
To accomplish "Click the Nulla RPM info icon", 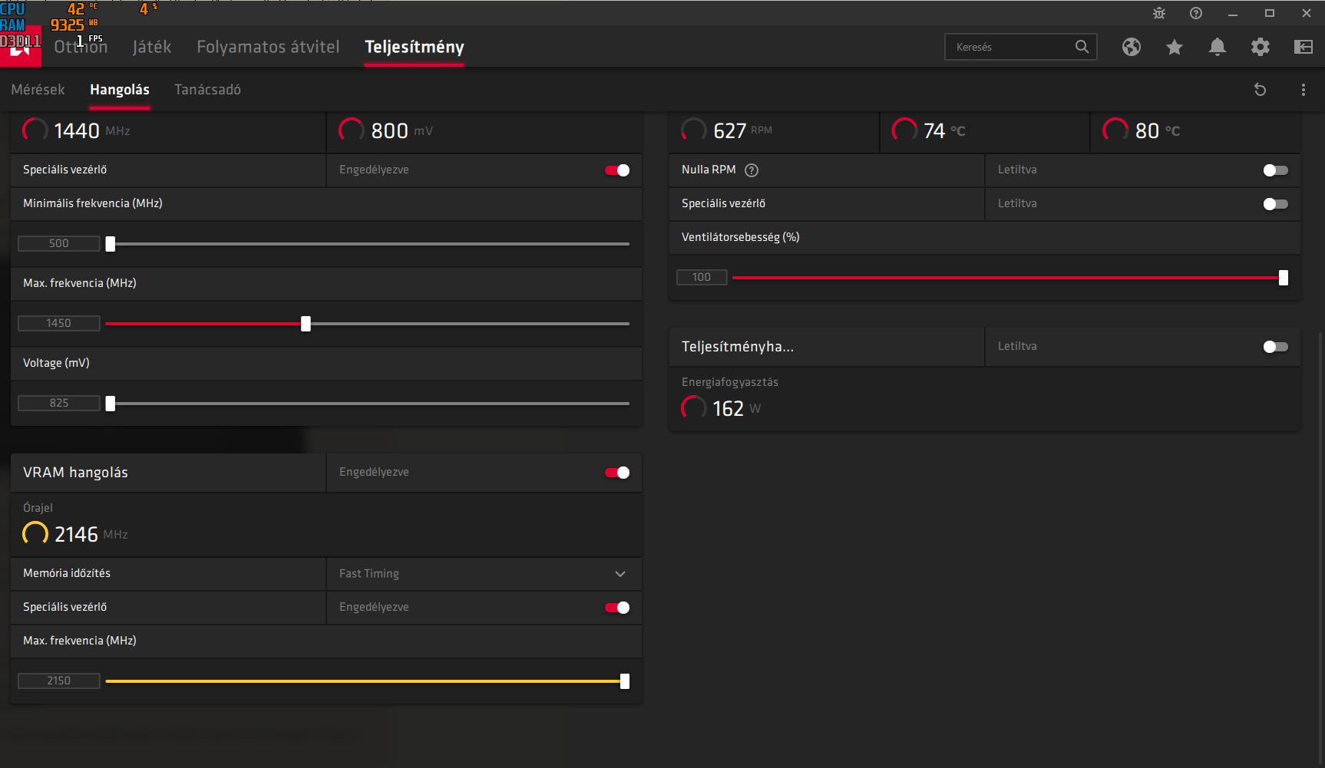I will pos(752,170).
